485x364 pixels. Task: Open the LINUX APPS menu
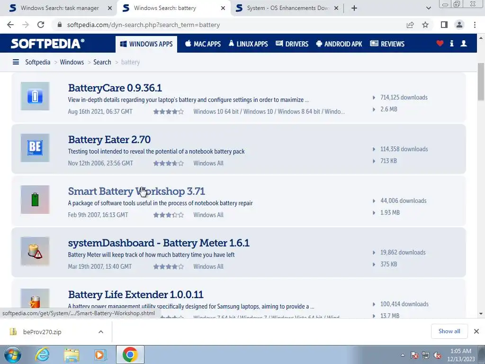pos(248,44)
